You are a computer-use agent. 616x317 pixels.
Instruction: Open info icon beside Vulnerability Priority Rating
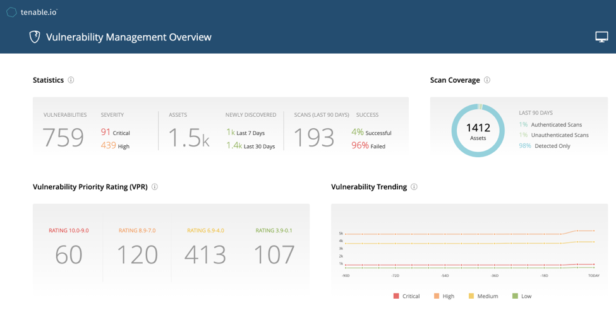coord(155,187)
